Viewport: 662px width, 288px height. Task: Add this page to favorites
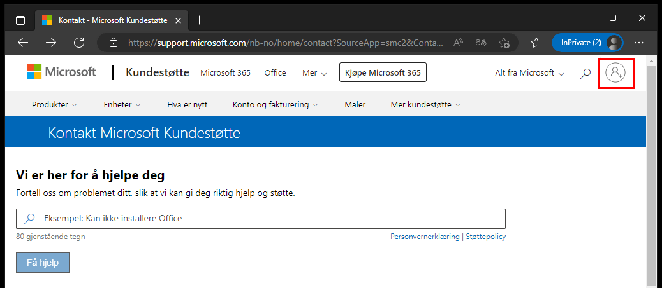504,43
